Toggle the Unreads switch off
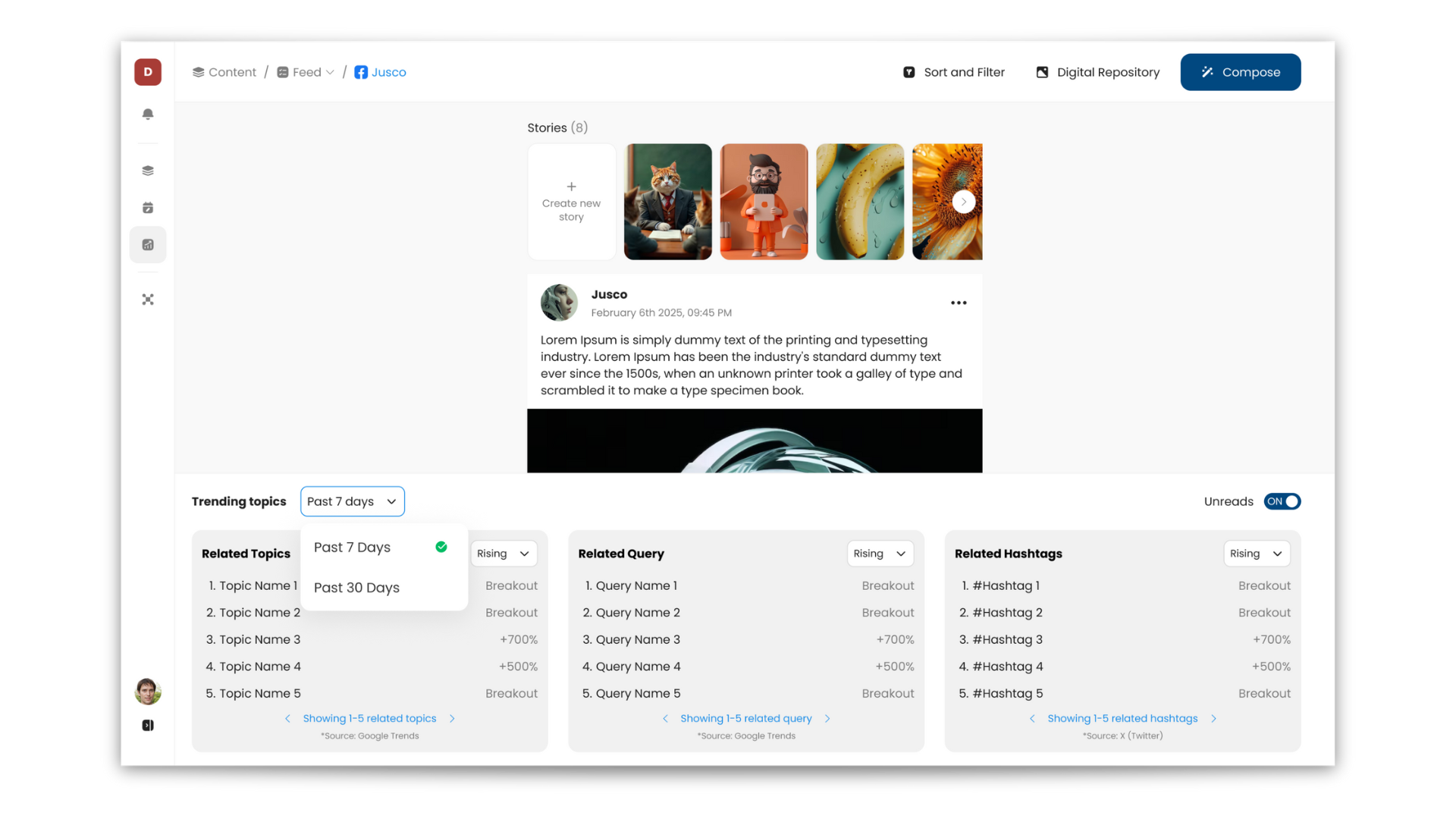Screen dimensions: 1456x819 [1282, 501]
